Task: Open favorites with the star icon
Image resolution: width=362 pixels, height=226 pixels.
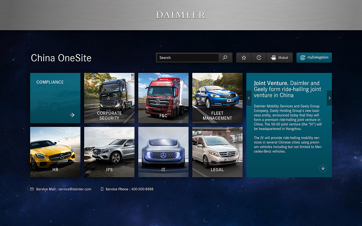Action: click(244, 58)
